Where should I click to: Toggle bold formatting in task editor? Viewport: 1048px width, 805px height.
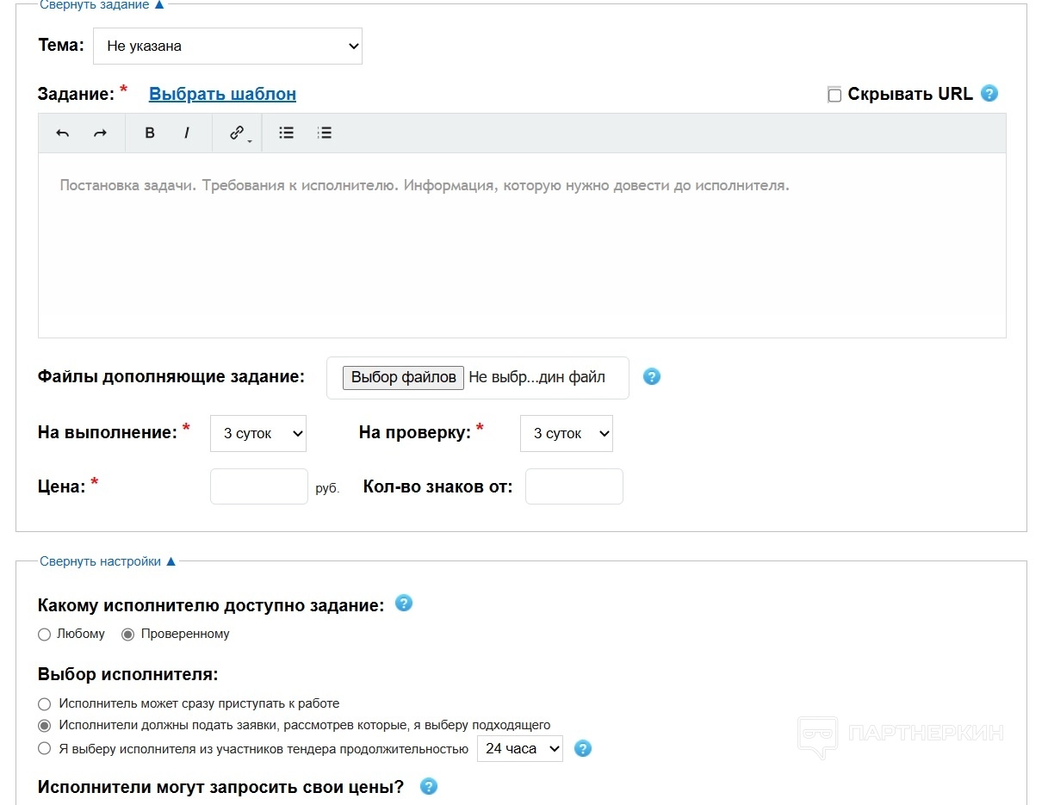click(150, 133)
